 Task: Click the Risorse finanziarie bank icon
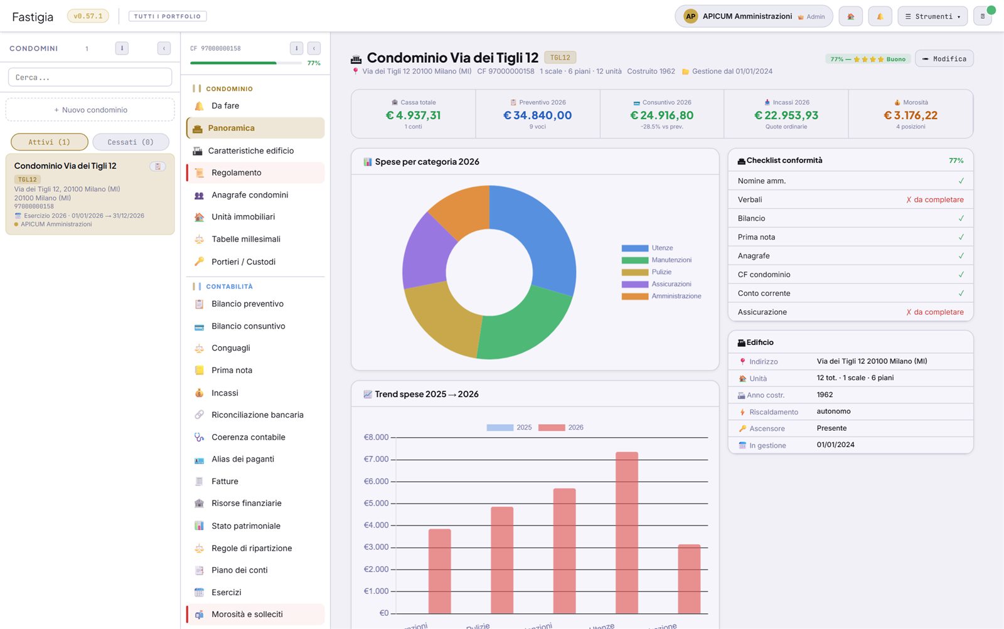[x=199, y=504]
